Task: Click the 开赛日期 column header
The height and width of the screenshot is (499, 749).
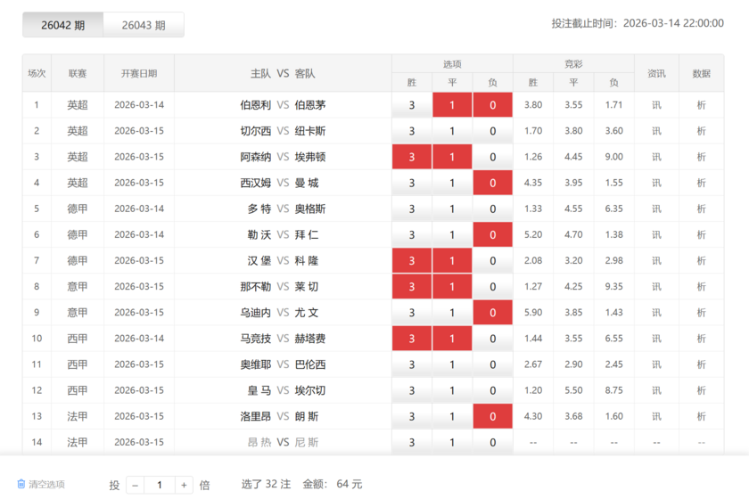Action: coord(139,73)
